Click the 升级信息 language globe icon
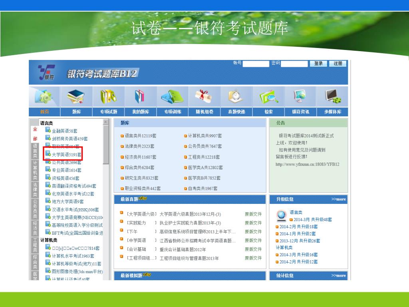 coord(282,215)
